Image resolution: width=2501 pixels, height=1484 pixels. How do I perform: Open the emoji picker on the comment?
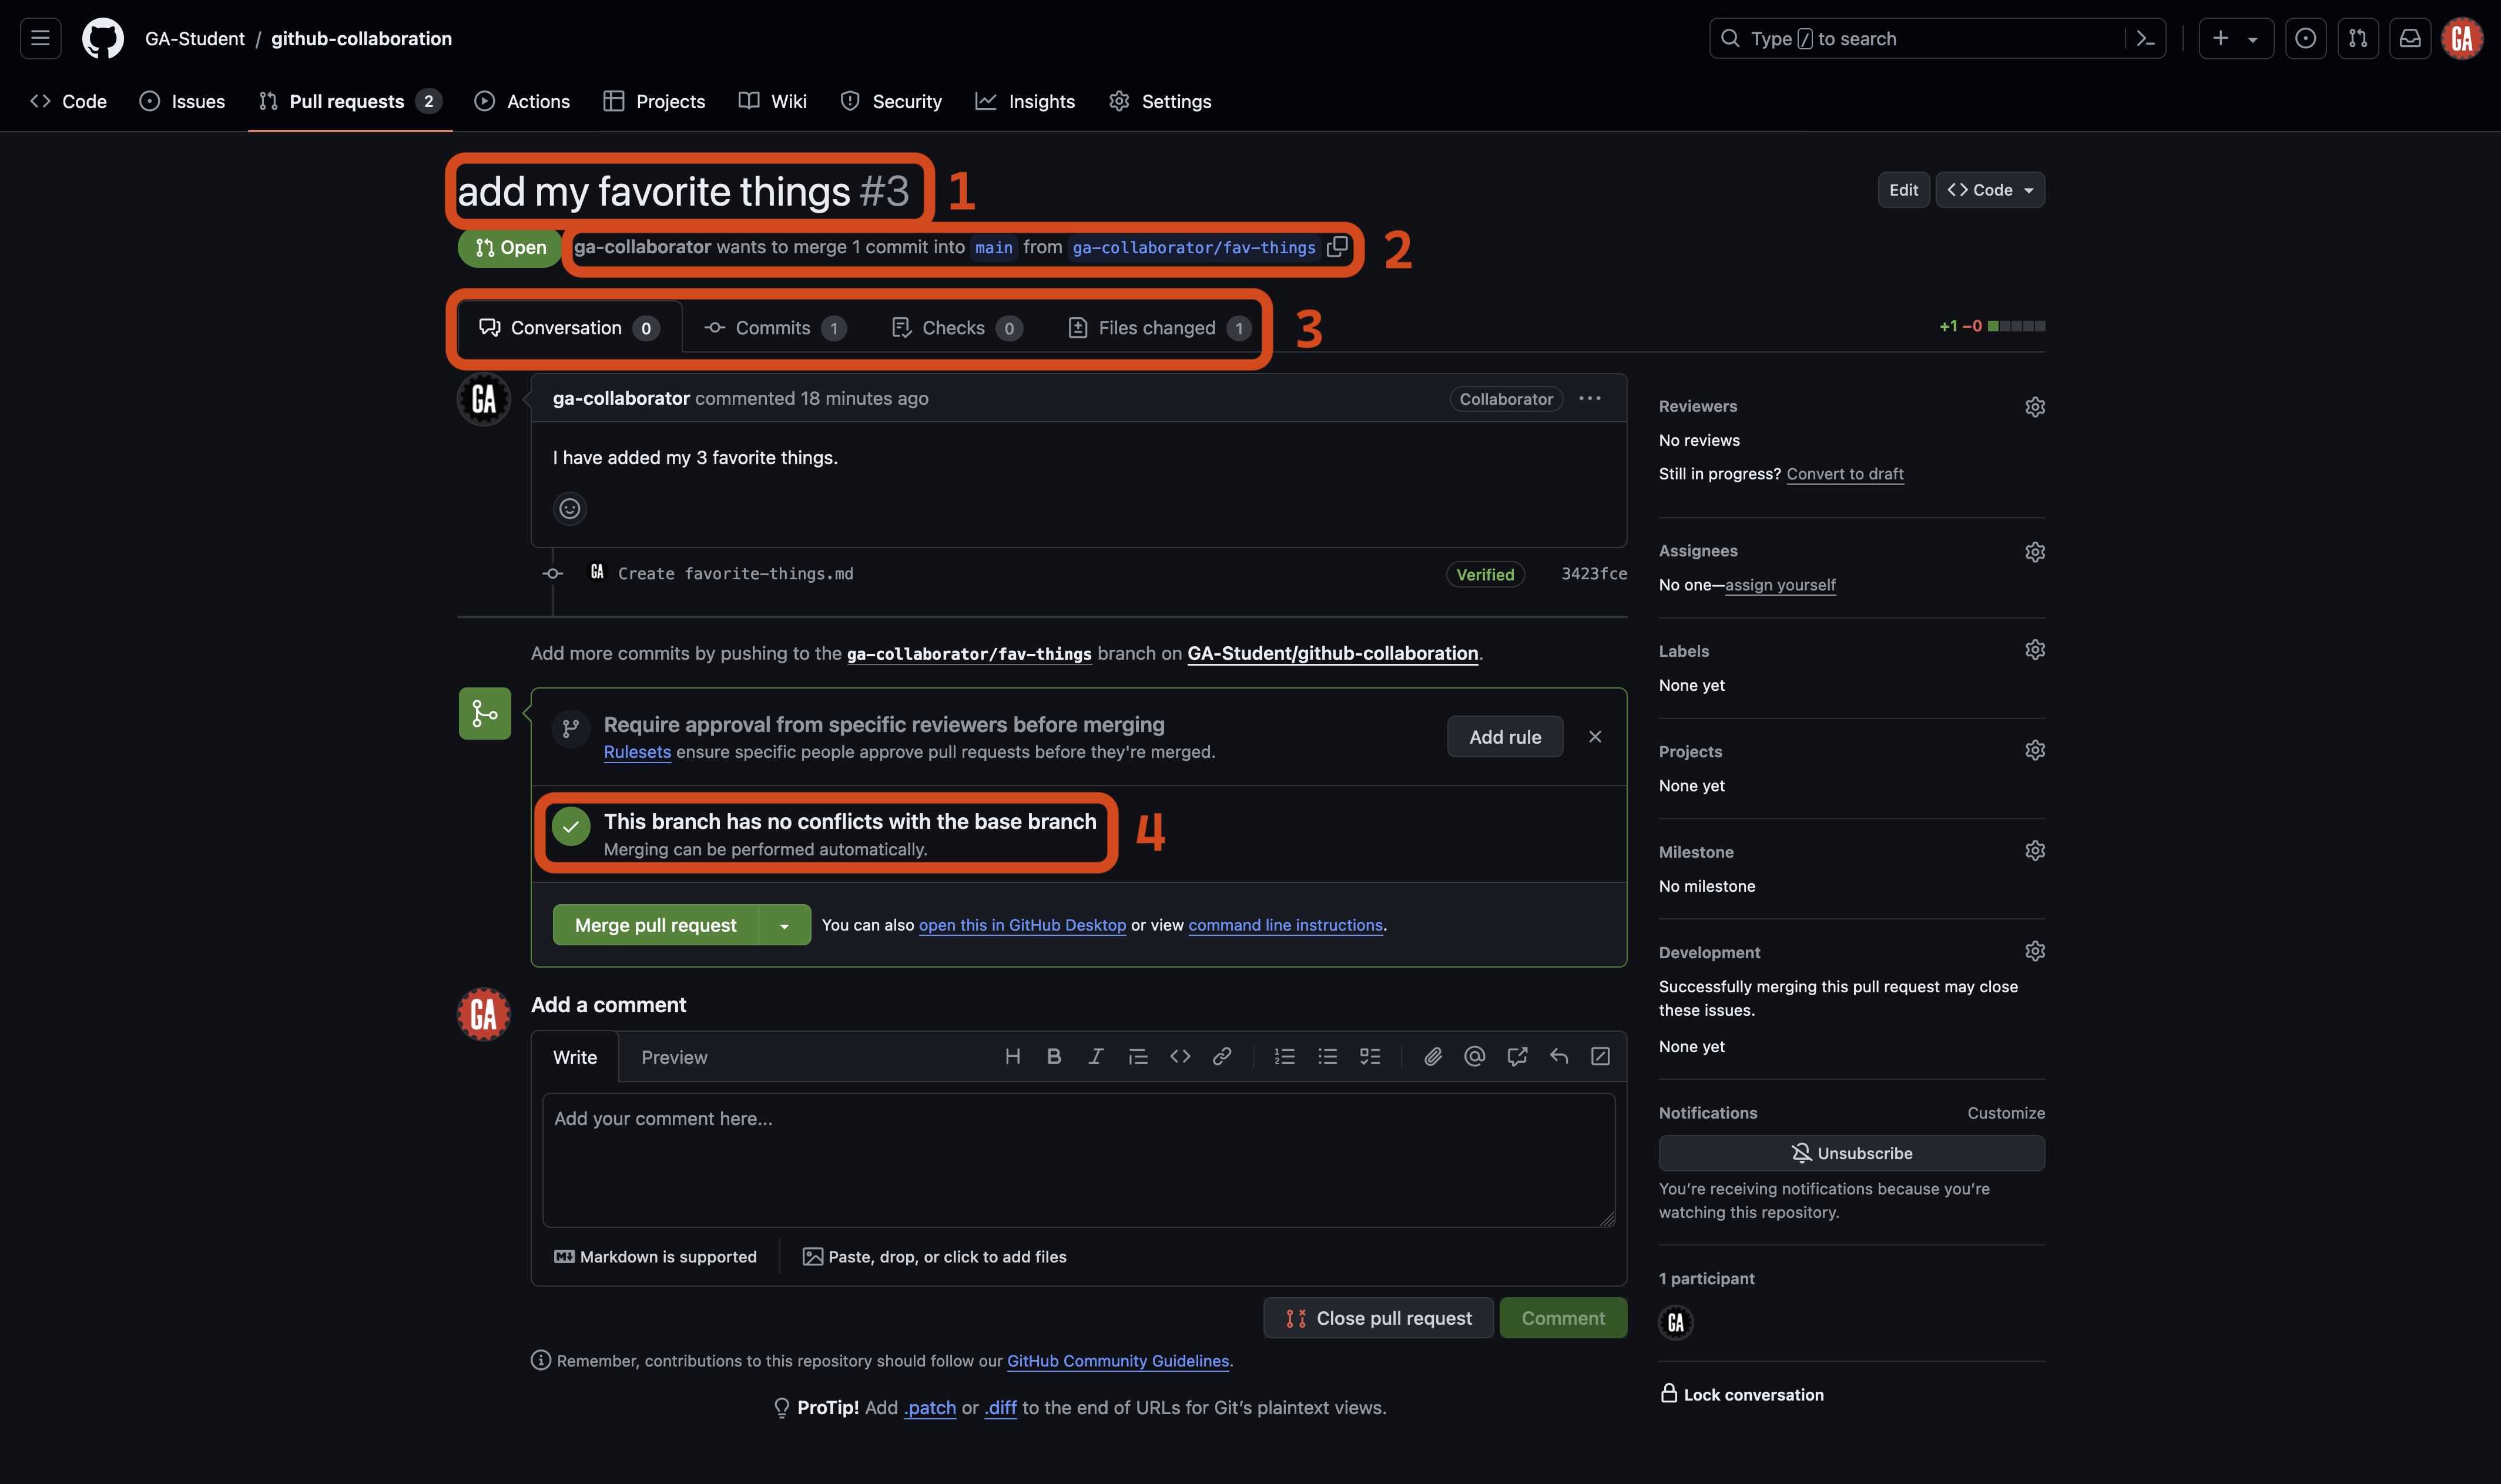click(569, 509)
